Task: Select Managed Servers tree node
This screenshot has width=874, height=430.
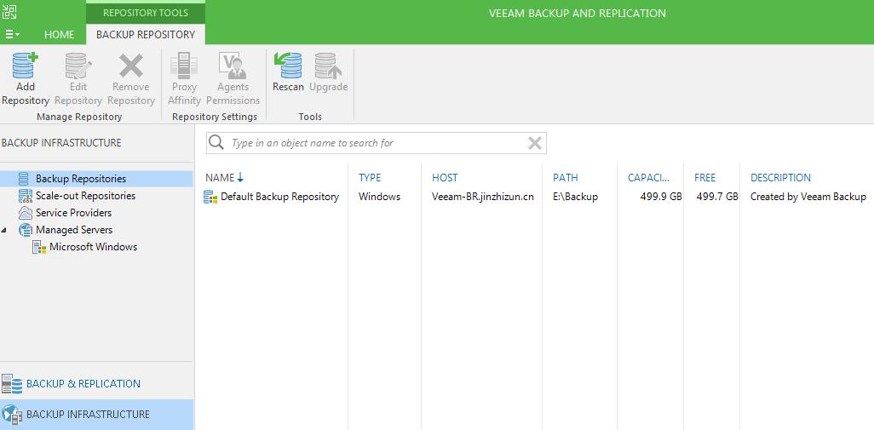Action: click(x=74, y=230)
